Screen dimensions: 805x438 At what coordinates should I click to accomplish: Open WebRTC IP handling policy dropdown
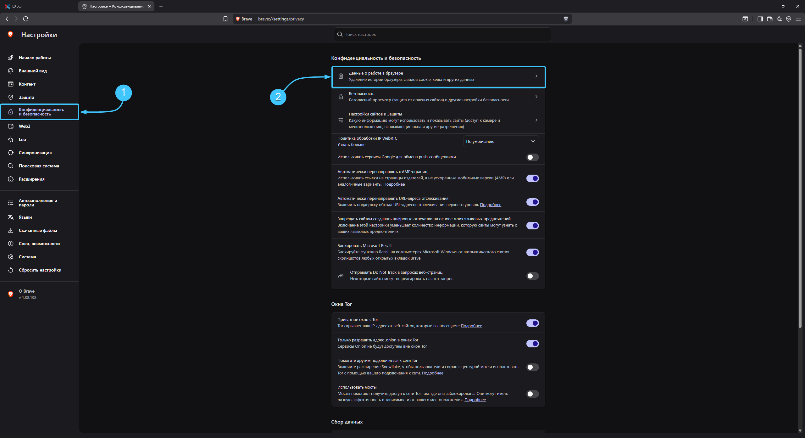501,141
